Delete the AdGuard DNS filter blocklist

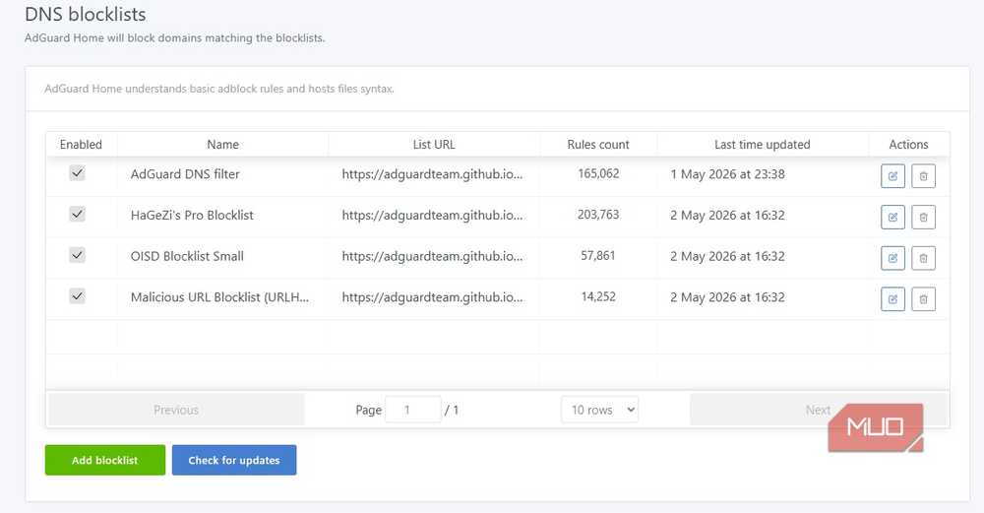coord(923,176)
